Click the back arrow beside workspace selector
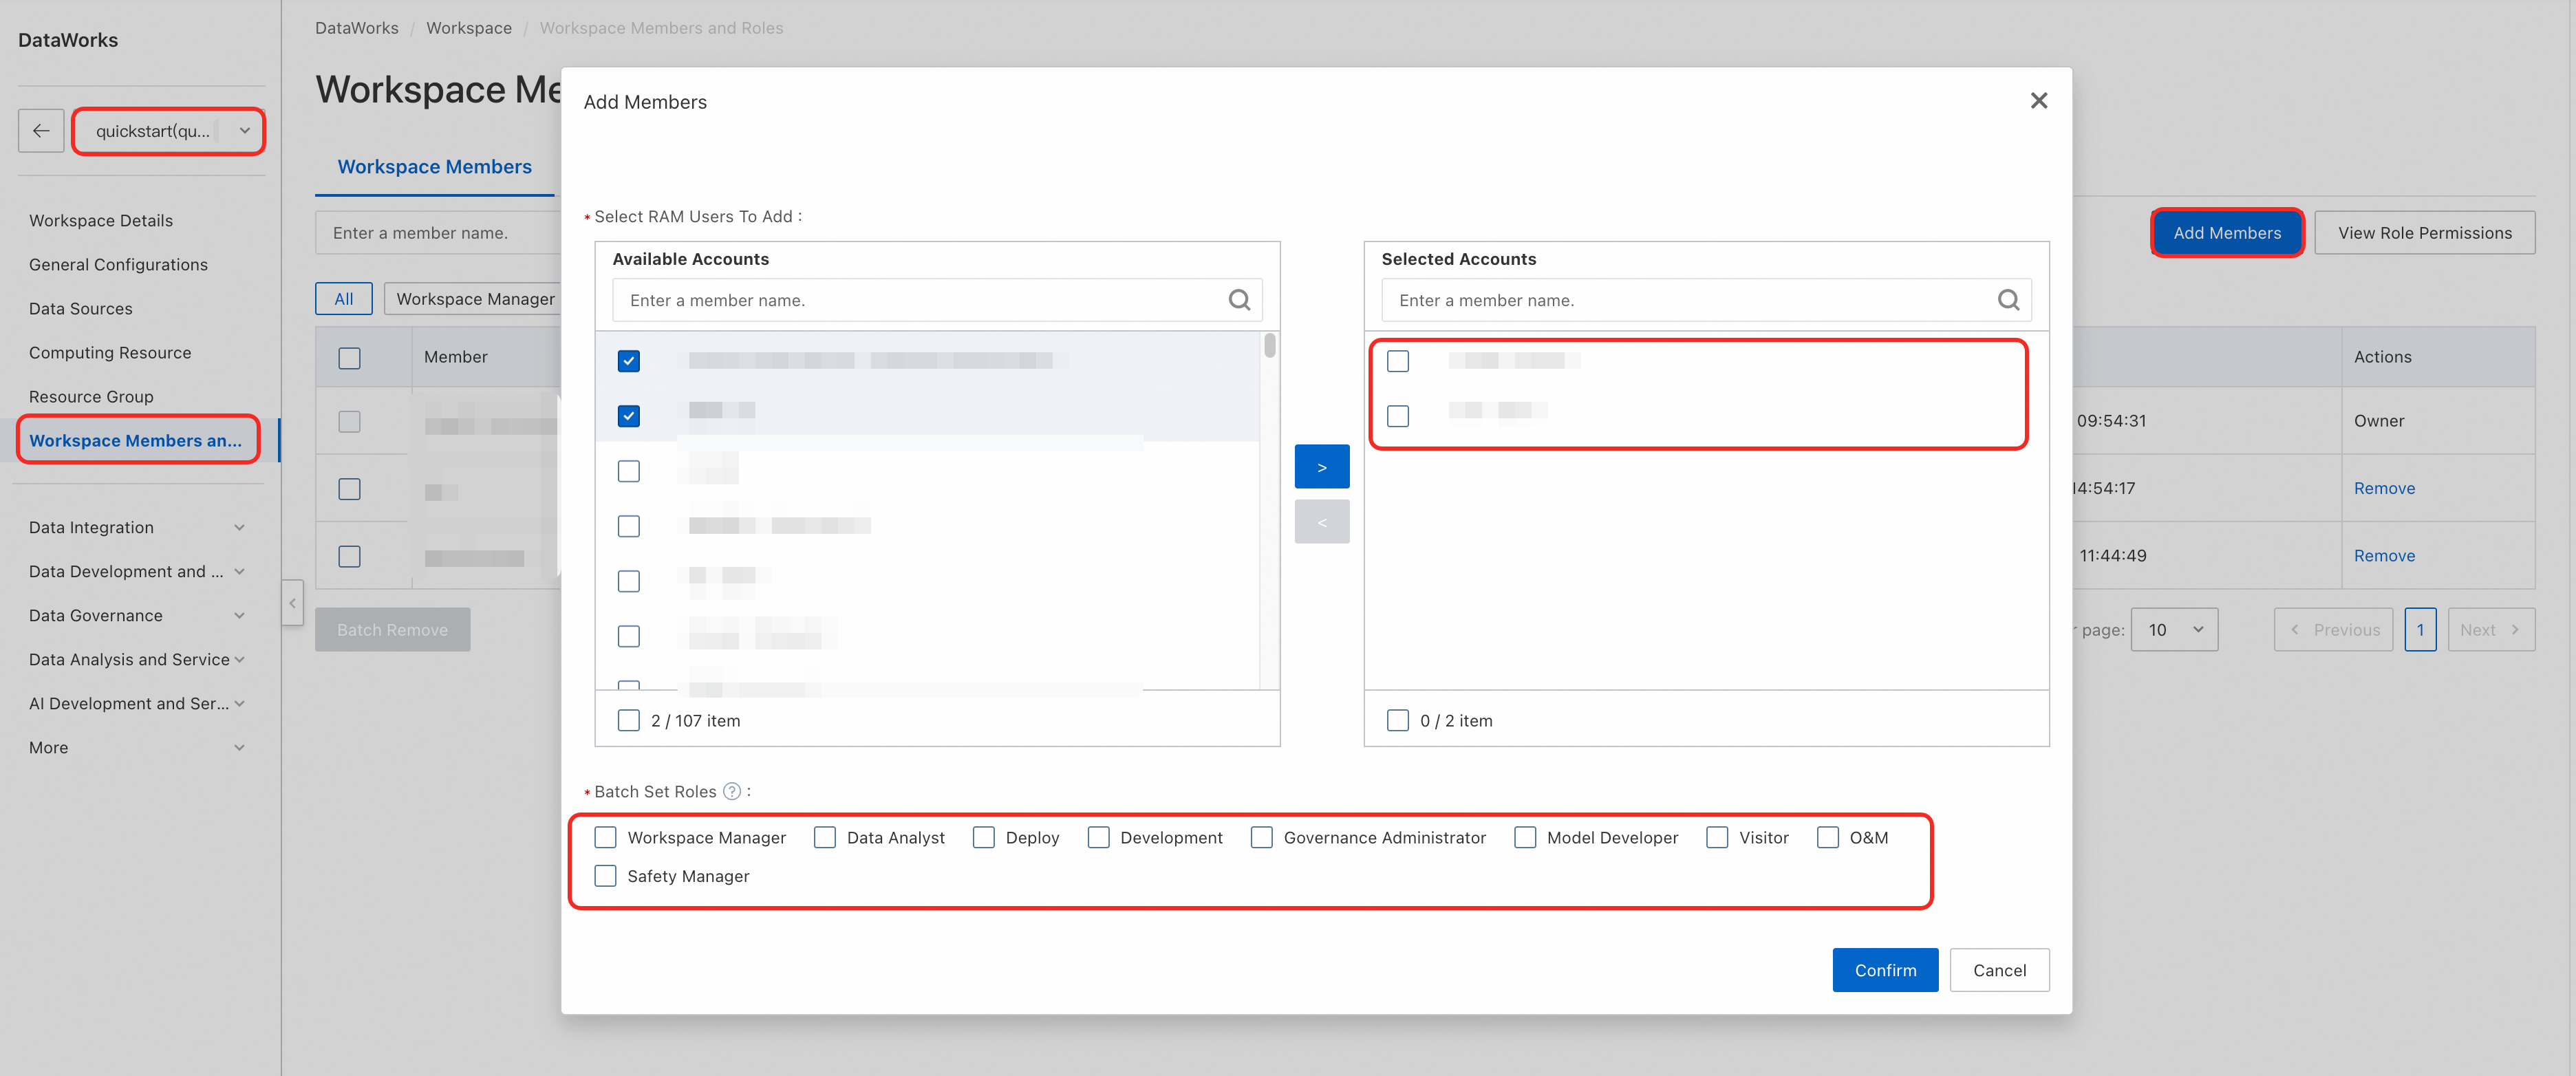Image resolution: width=2576 pixels, height=1076 pixels. point(41,131)
